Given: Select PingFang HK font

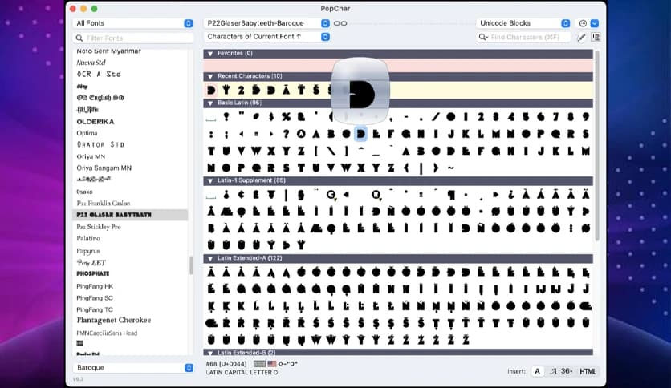Looking at the screenshot, I should tap(95, 286).
